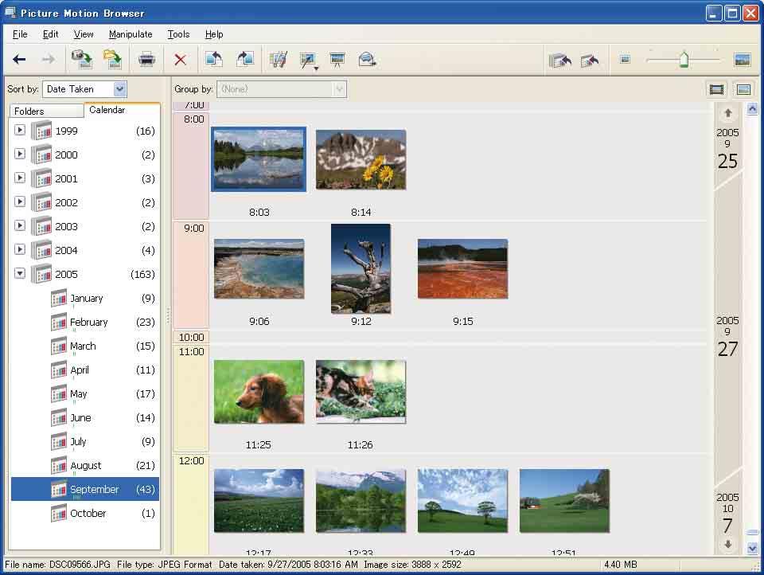764x575 pixels.
Task: Select the dog photo at 11:25
Action: pyautogui.click(x=259, y=392)
